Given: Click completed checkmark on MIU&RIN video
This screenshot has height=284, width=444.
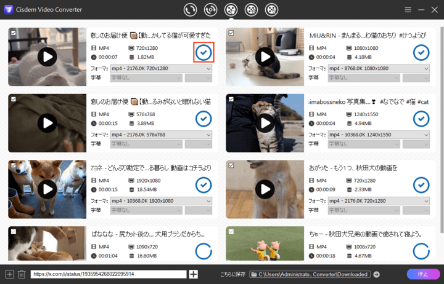Looking at the screenshot, I should coord(421,53).
